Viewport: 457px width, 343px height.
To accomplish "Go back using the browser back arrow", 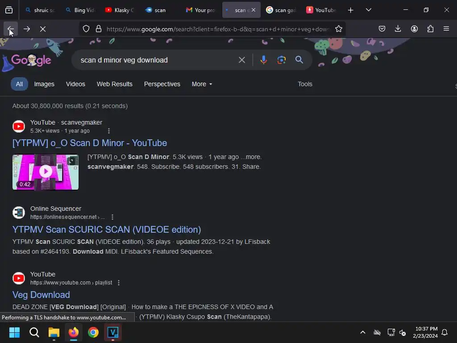I will pos(11,29).
